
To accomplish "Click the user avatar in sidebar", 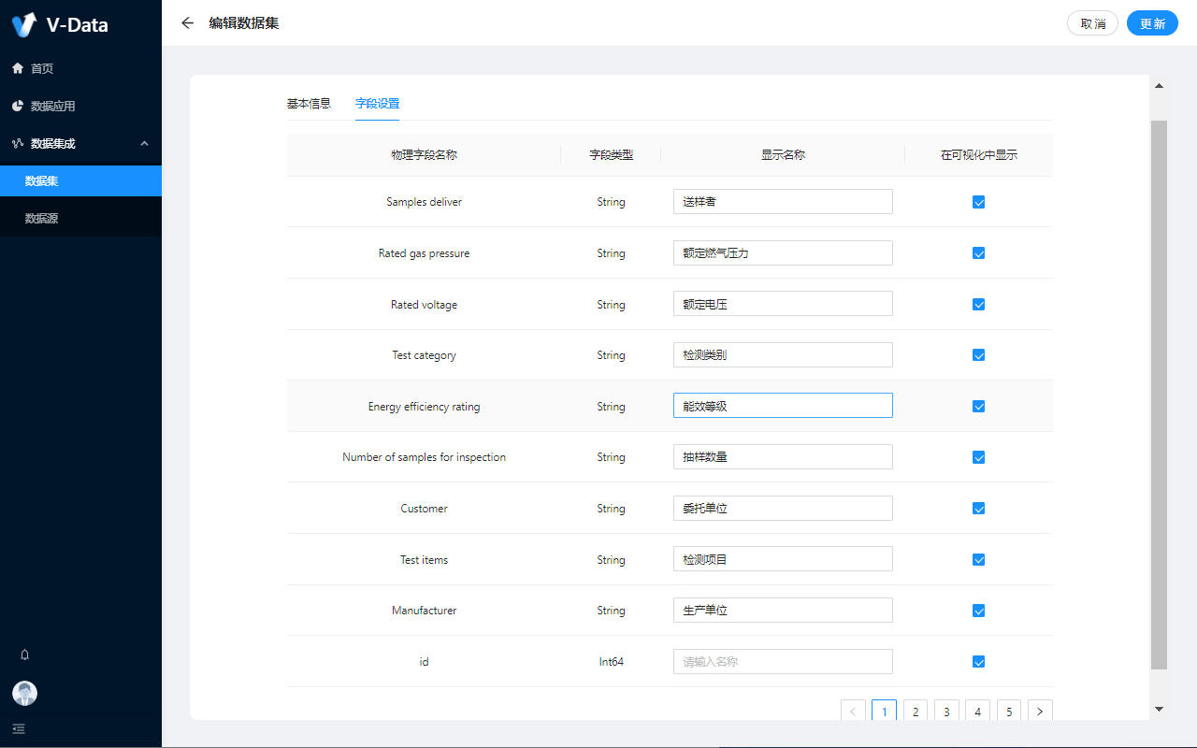I will coord(25,693).
